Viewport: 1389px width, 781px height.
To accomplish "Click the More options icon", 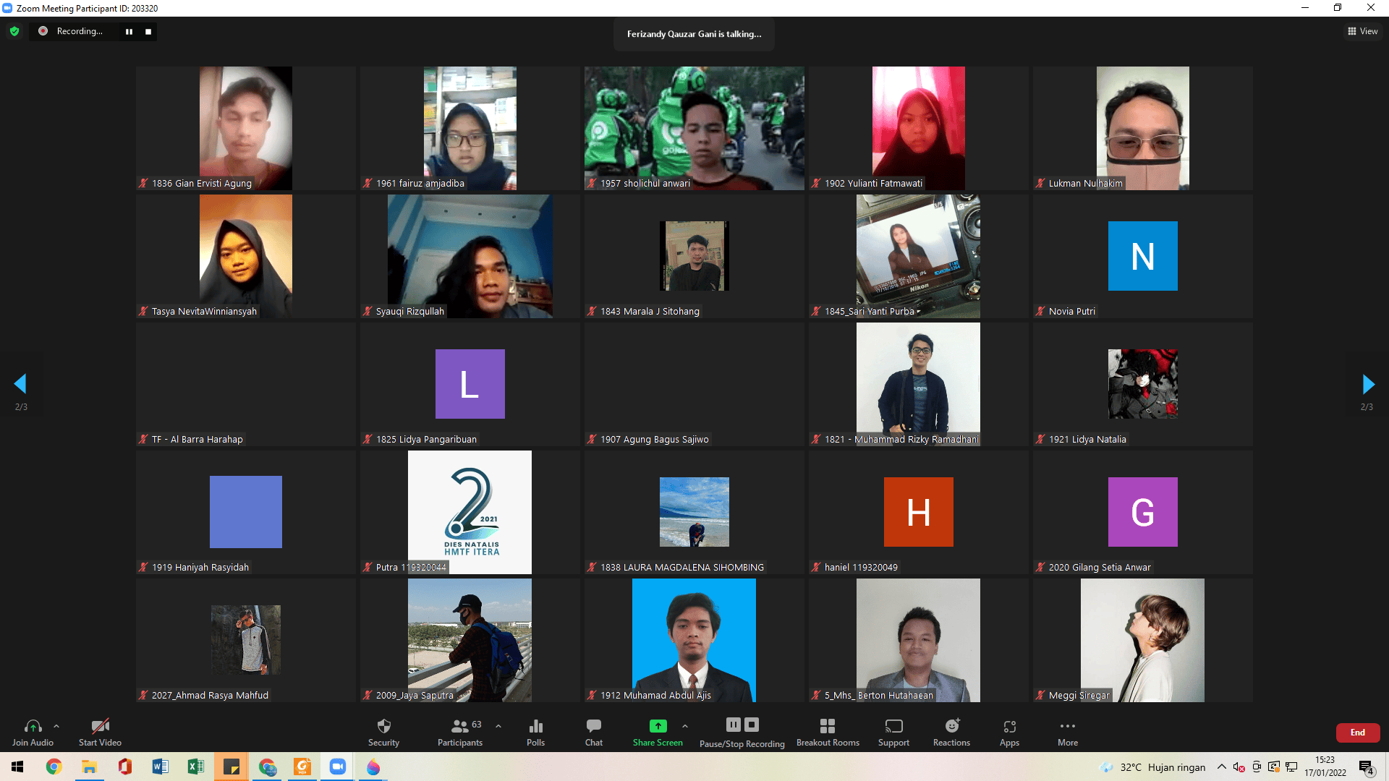I will tap(1067, 730).
